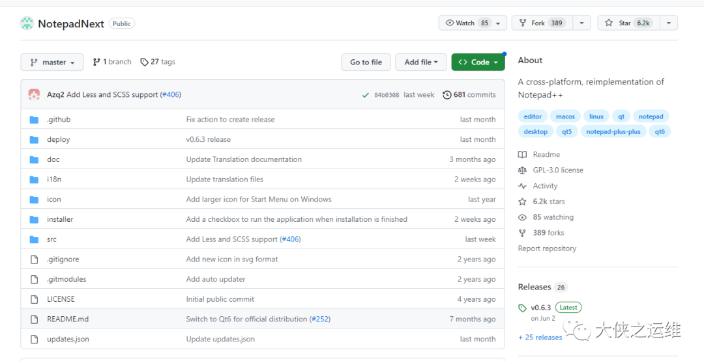Click the tags icon beside 27 tags
Image resolution: width=704 pixels, height=361 pixels.
144,62
